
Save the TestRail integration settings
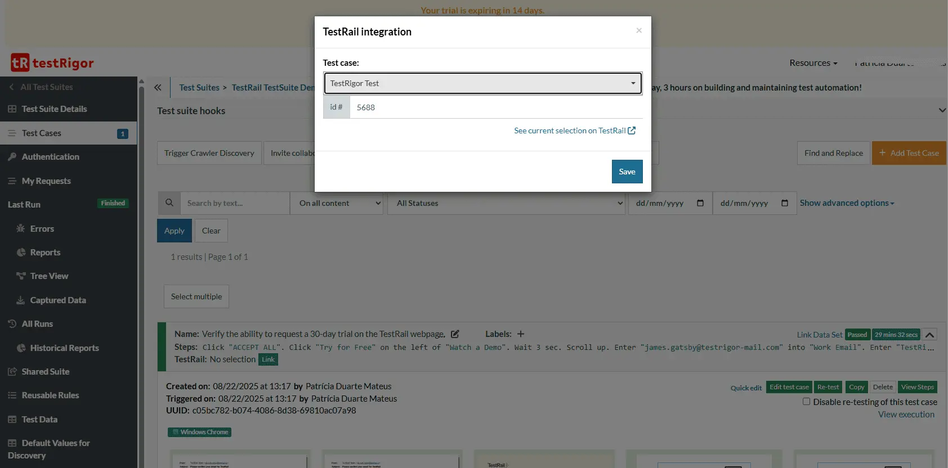coord(627,172)
